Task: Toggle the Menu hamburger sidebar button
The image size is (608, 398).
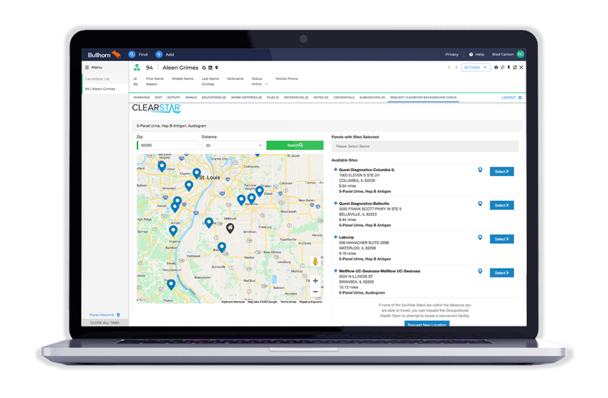Action: (87, 67)
